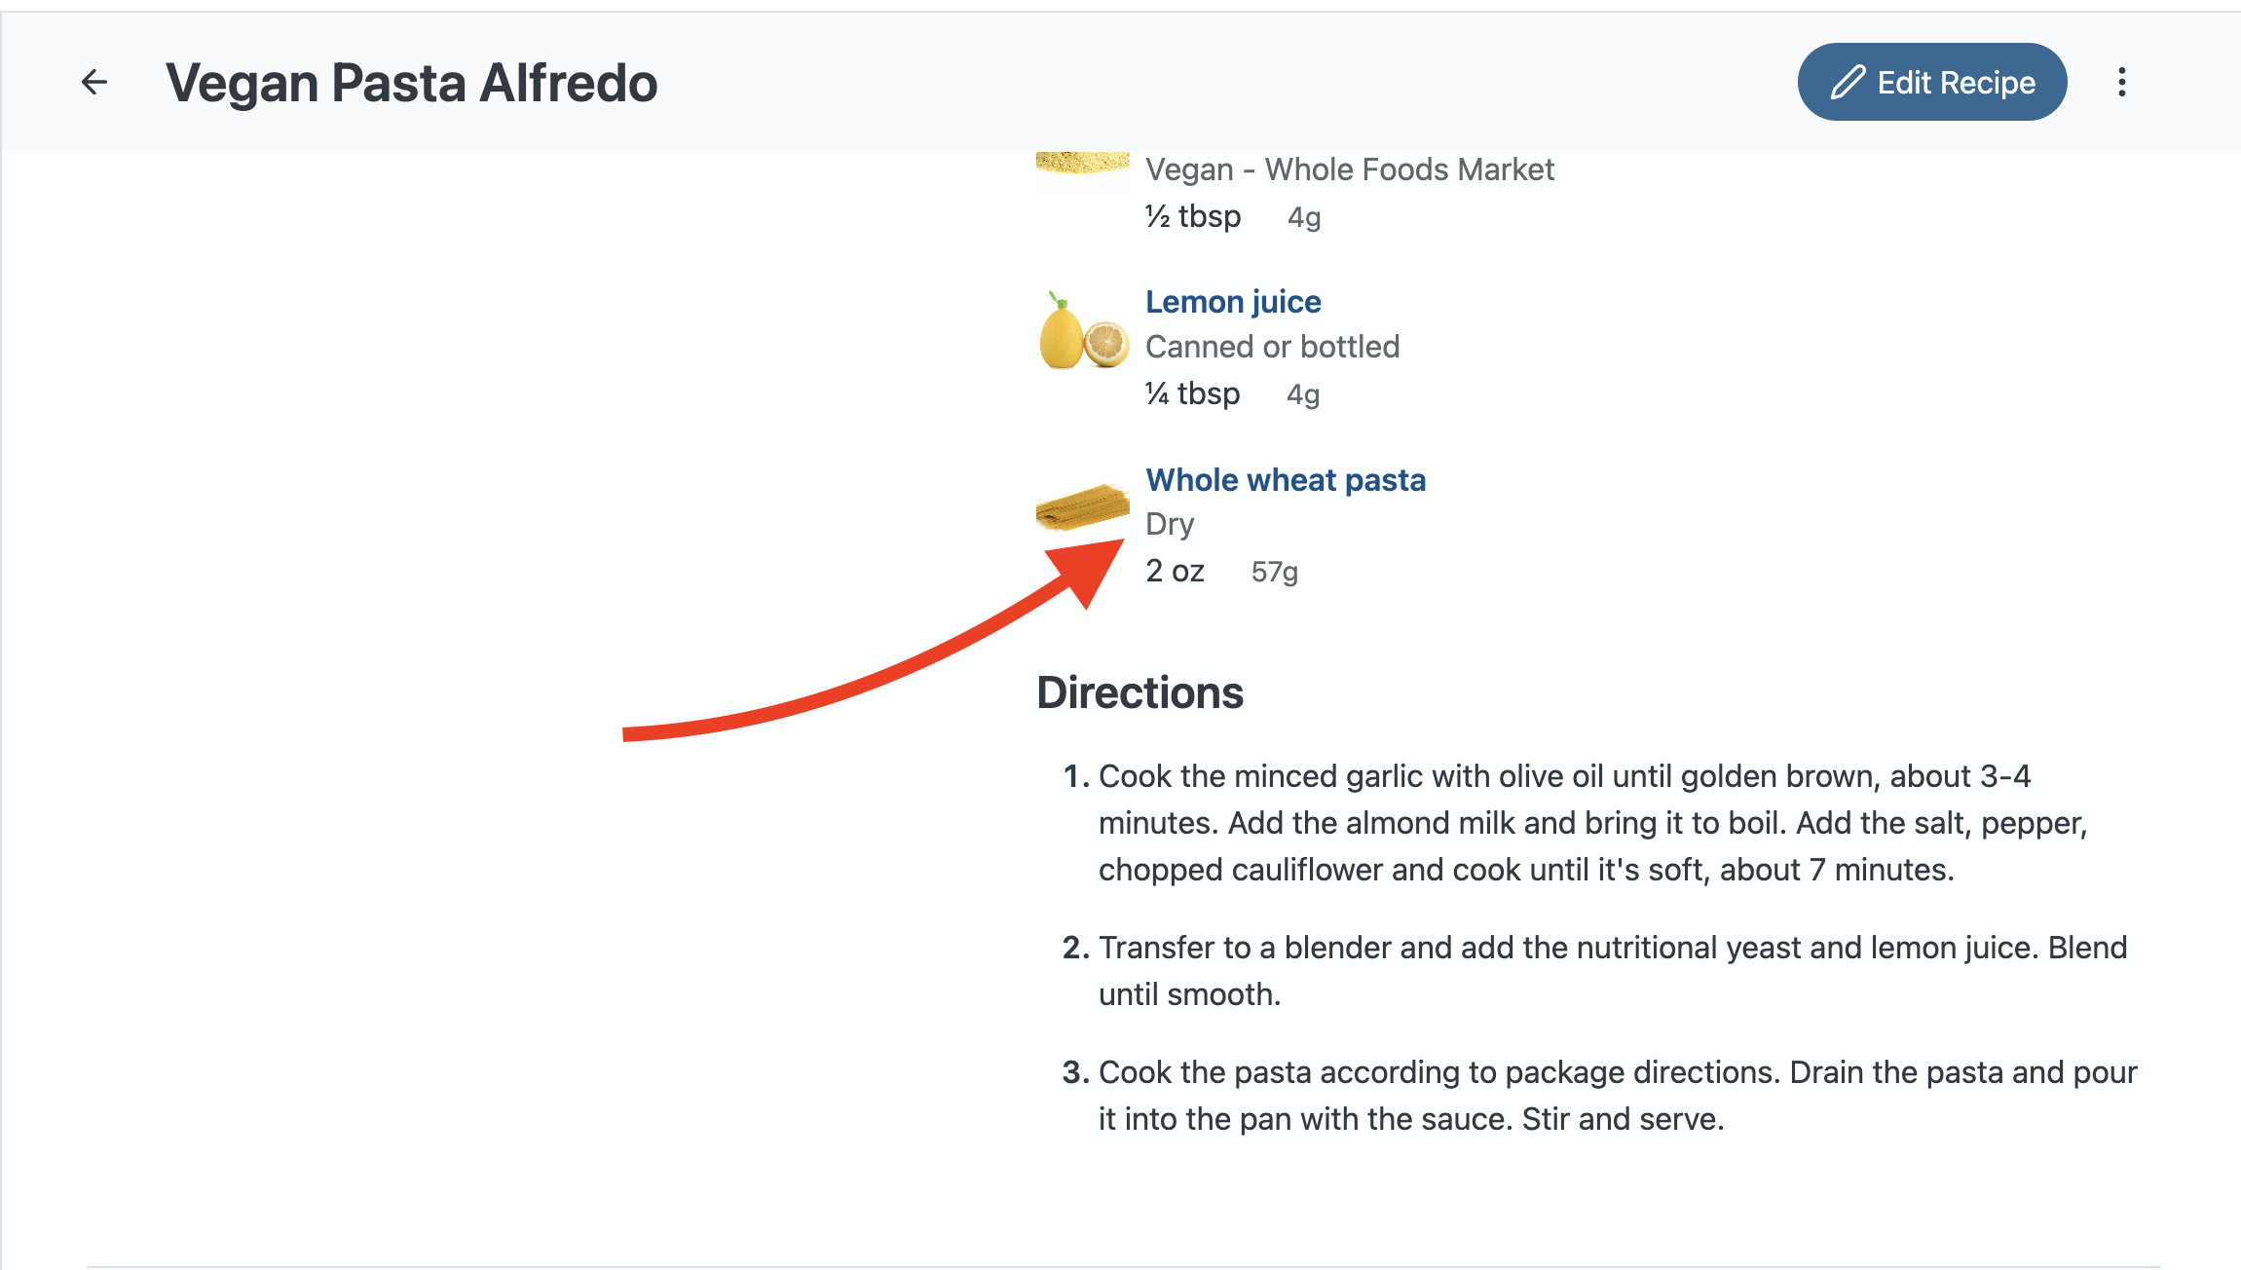Click the back arrow icon
This screenshot has height=1270, width=2241.
94,82
